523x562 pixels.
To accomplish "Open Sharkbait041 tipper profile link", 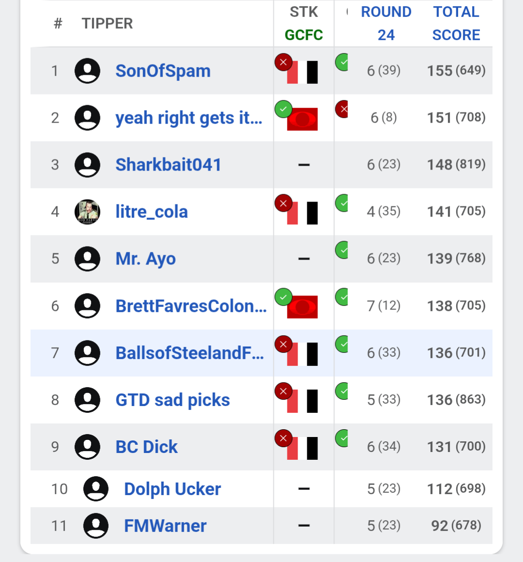I will (x=168, y=165).
